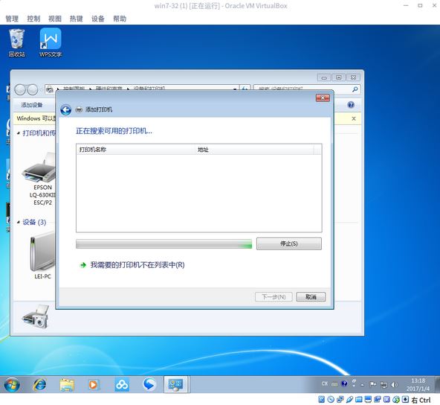440x405 pixels.
Task: Click the 打印机名称 column header
Action: 135,150
